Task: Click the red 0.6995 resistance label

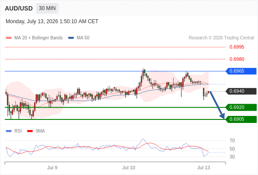Action: pyautogui.click(x=237, y=47)
